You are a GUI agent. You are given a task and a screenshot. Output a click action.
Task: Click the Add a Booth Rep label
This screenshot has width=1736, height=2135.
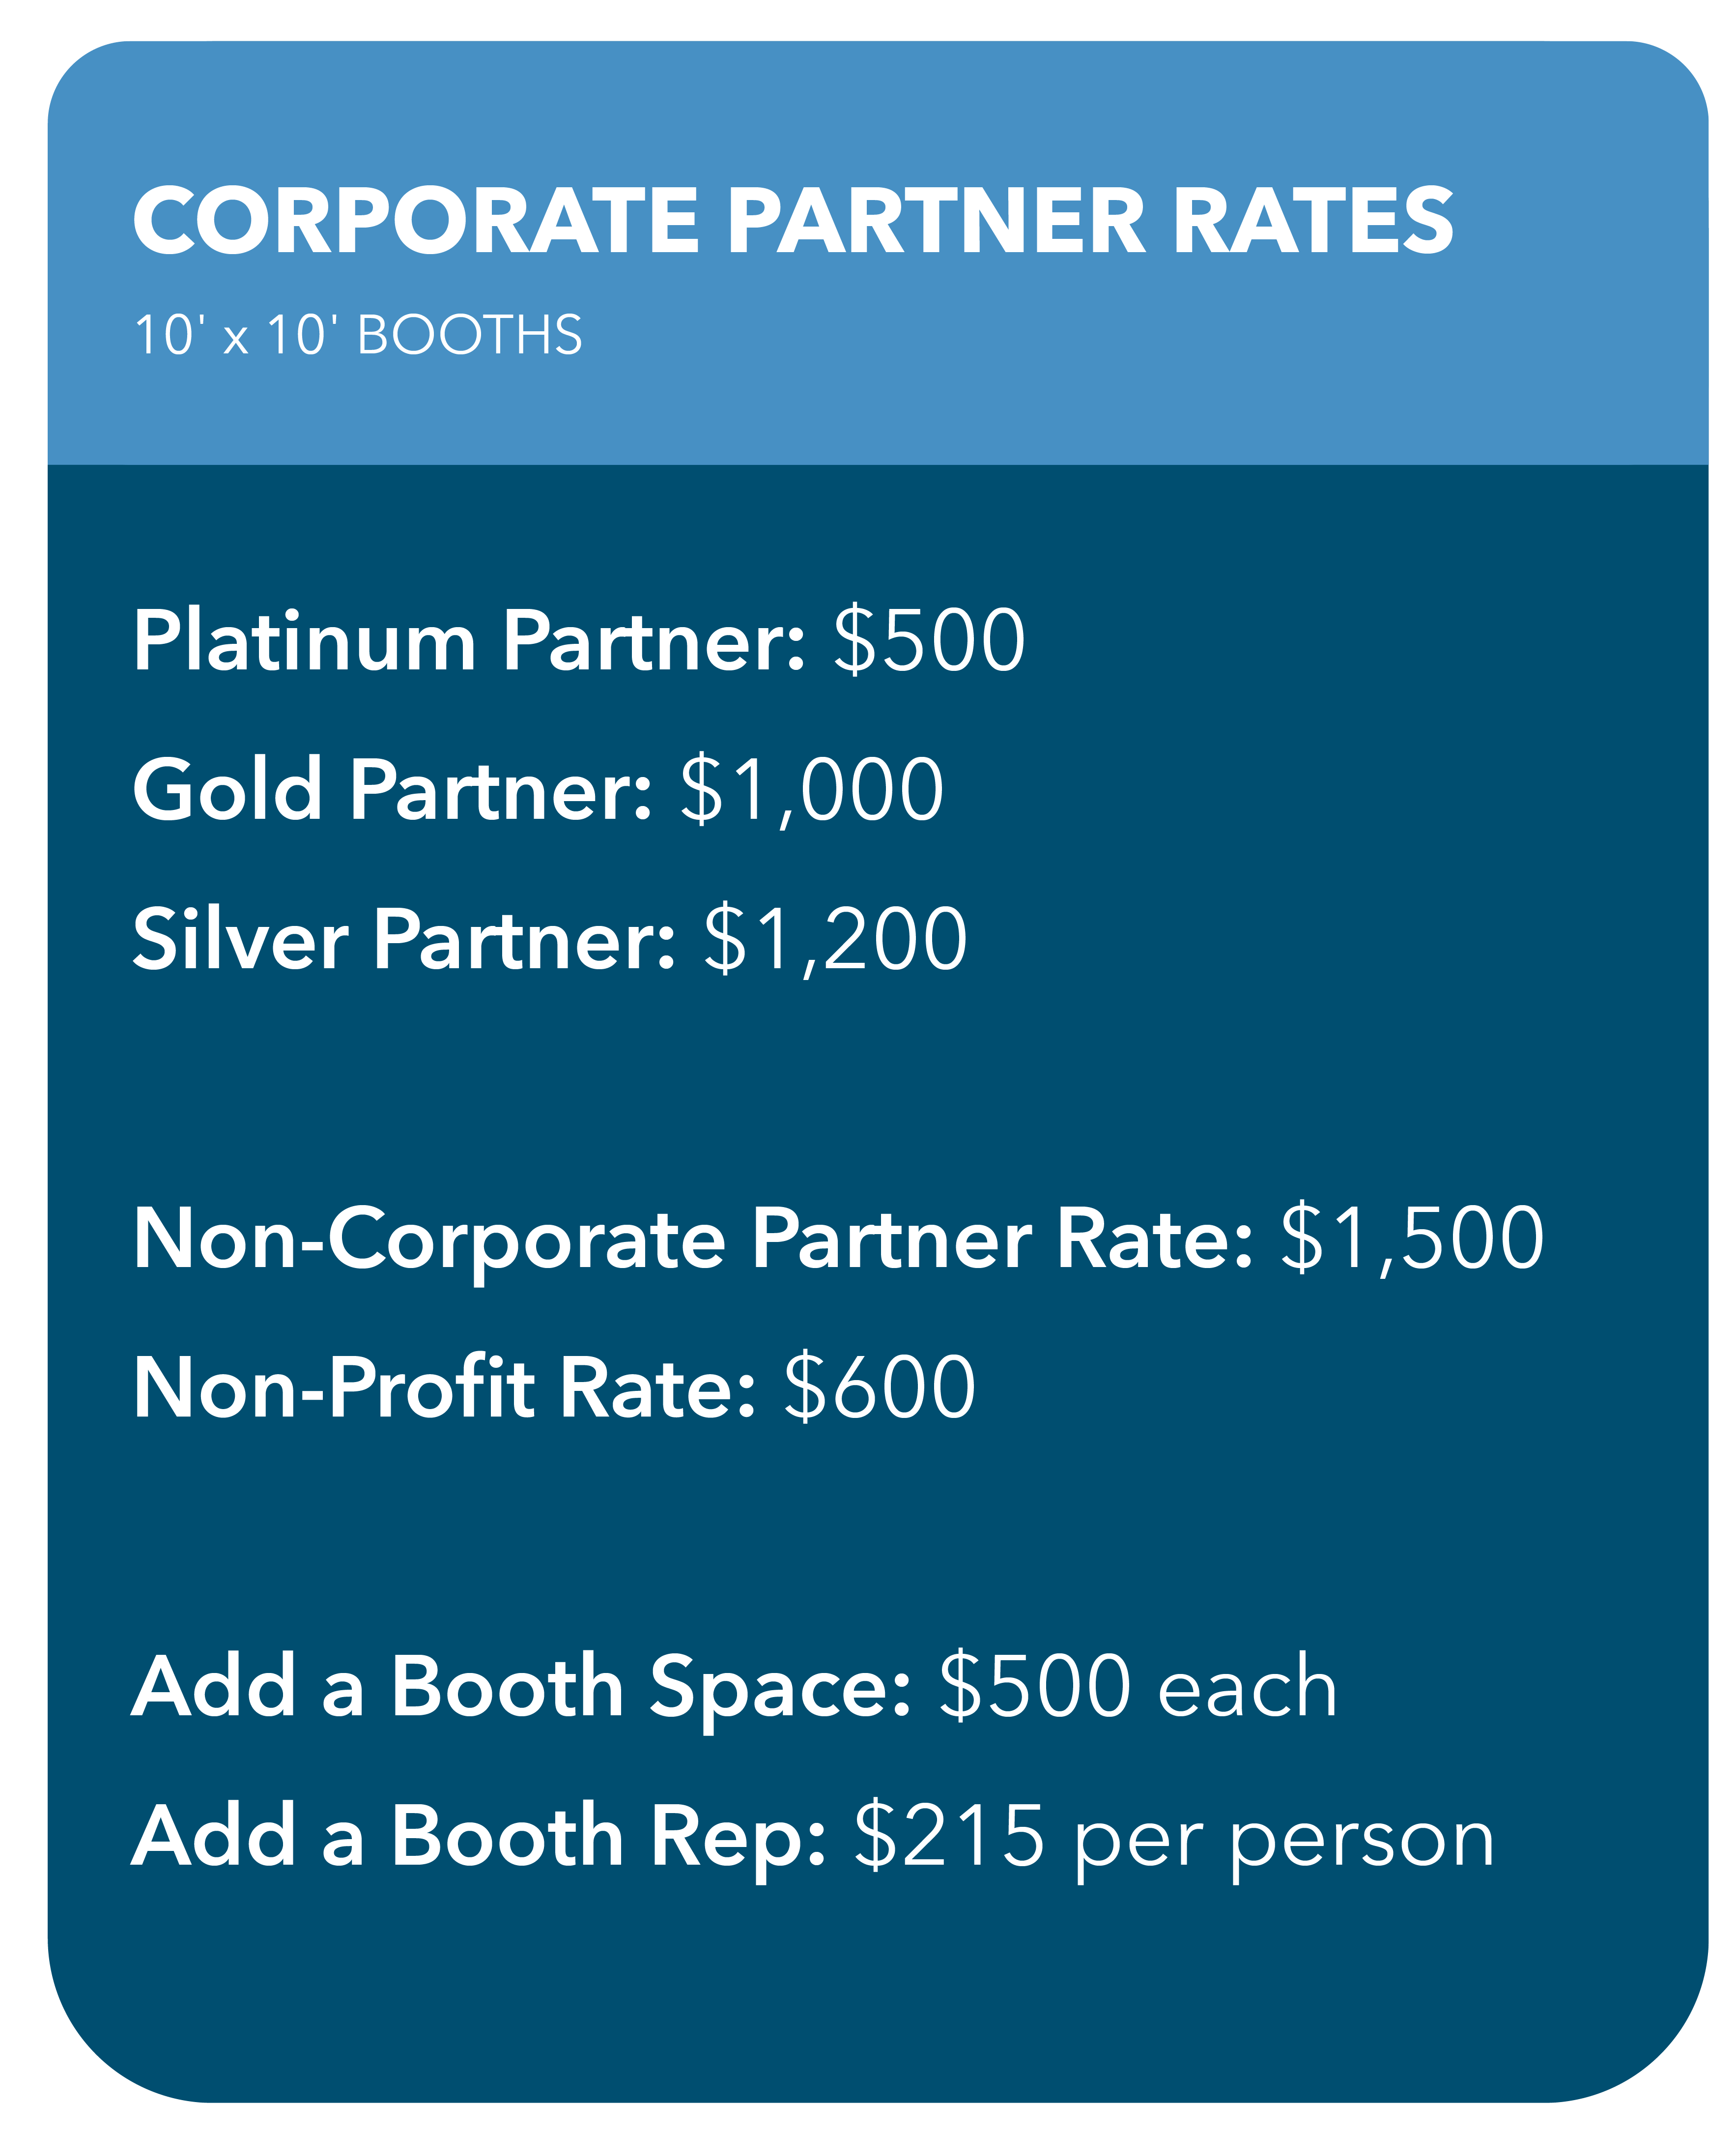point(479,1836)
